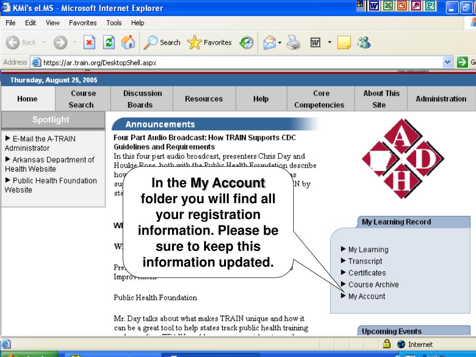Expand the Address bar URL dropdown

447,63
